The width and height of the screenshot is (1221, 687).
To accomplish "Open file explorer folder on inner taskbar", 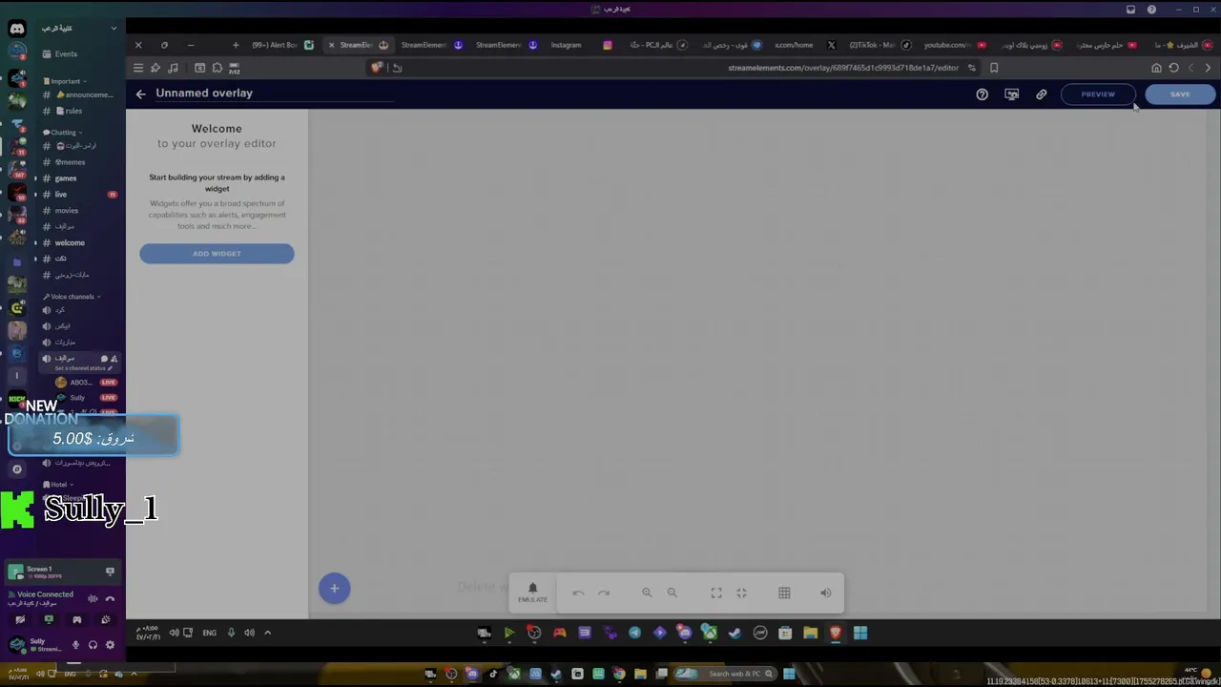I will tap(810, 633).
